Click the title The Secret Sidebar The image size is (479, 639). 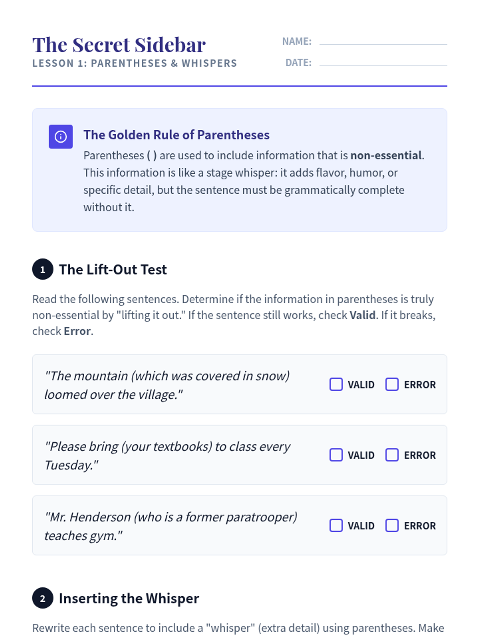coord(119,45)
